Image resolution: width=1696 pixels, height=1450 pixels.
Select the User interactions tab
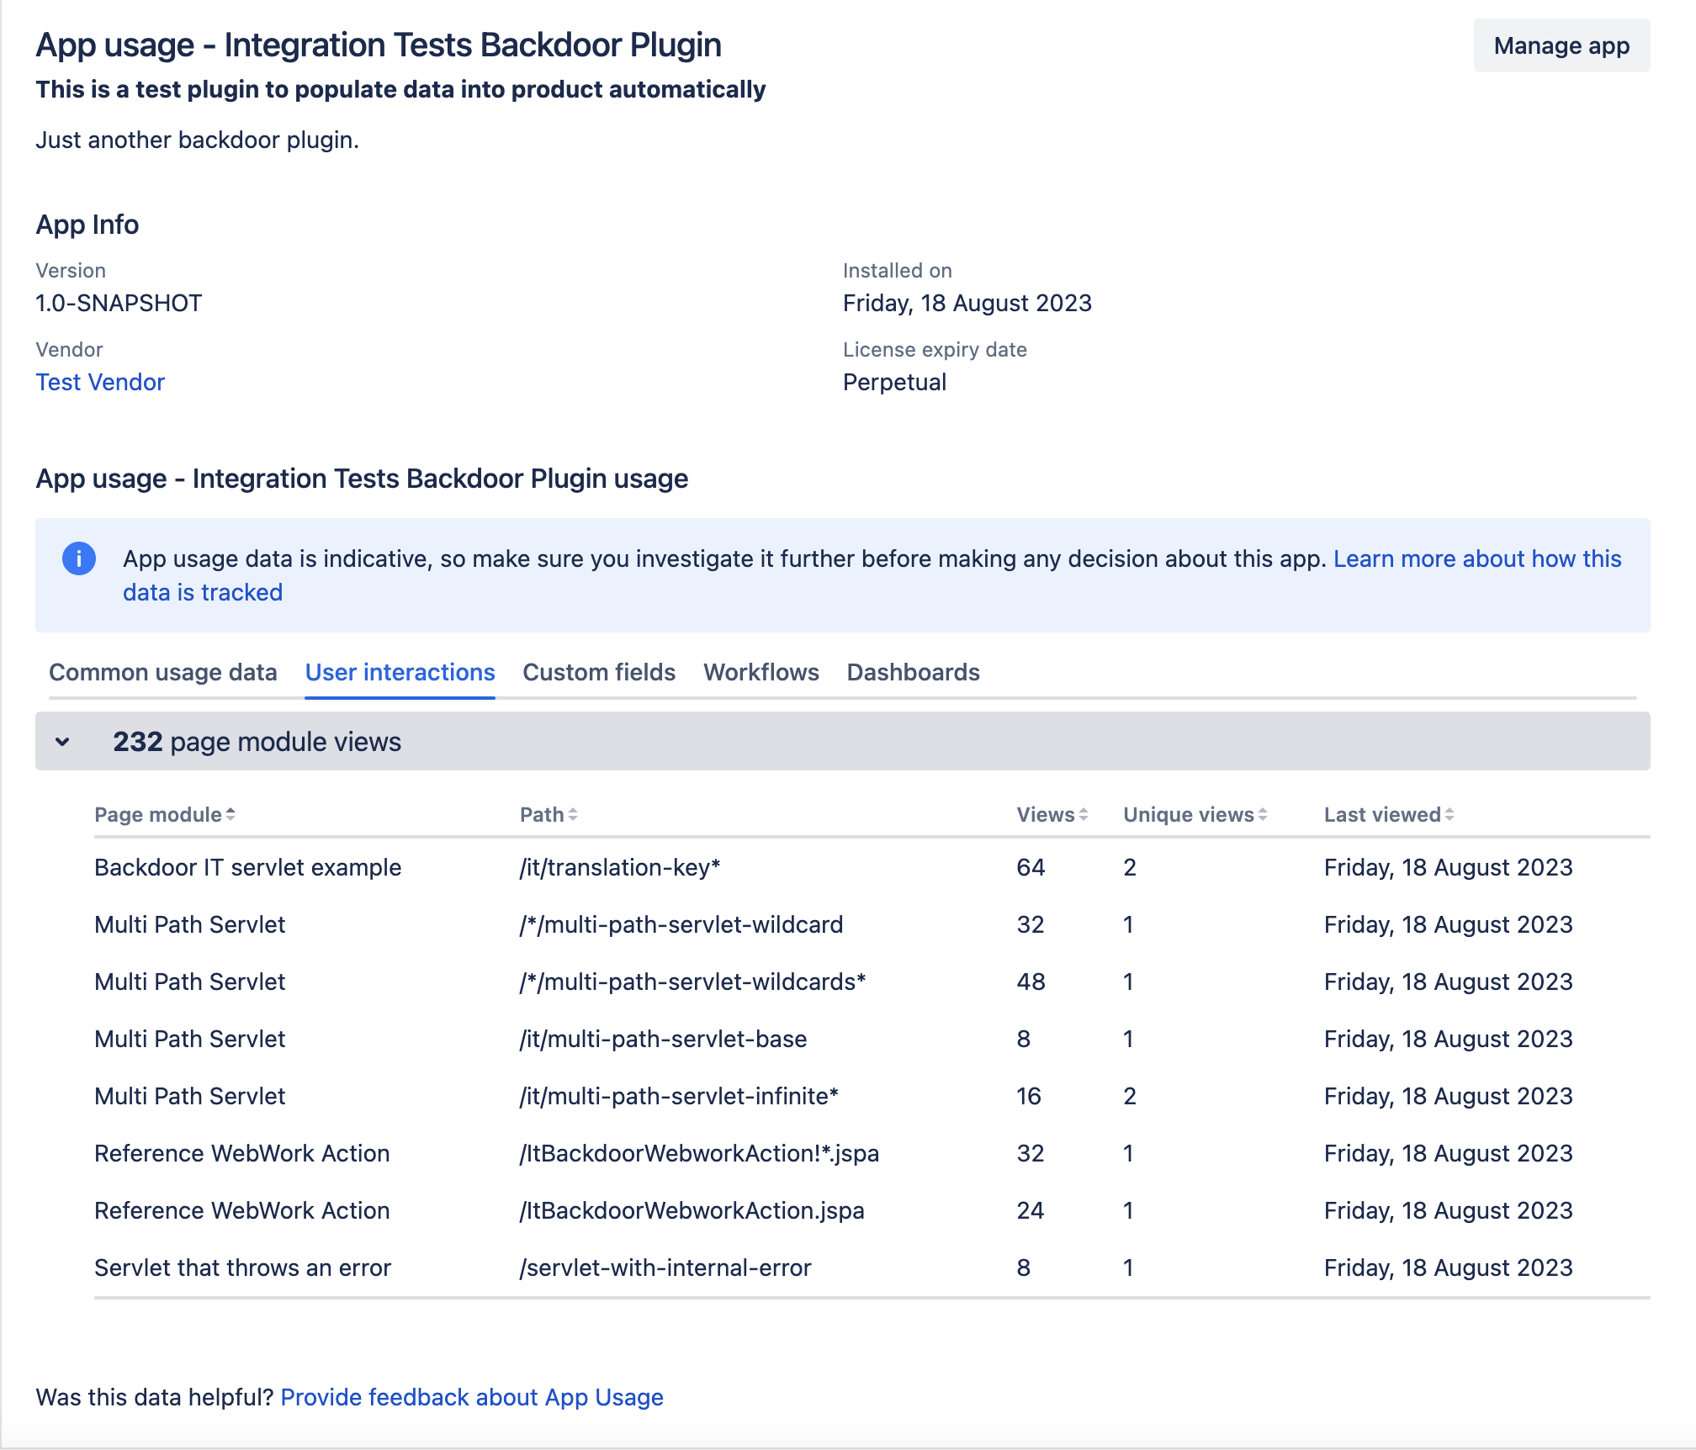tap(400, 672)
